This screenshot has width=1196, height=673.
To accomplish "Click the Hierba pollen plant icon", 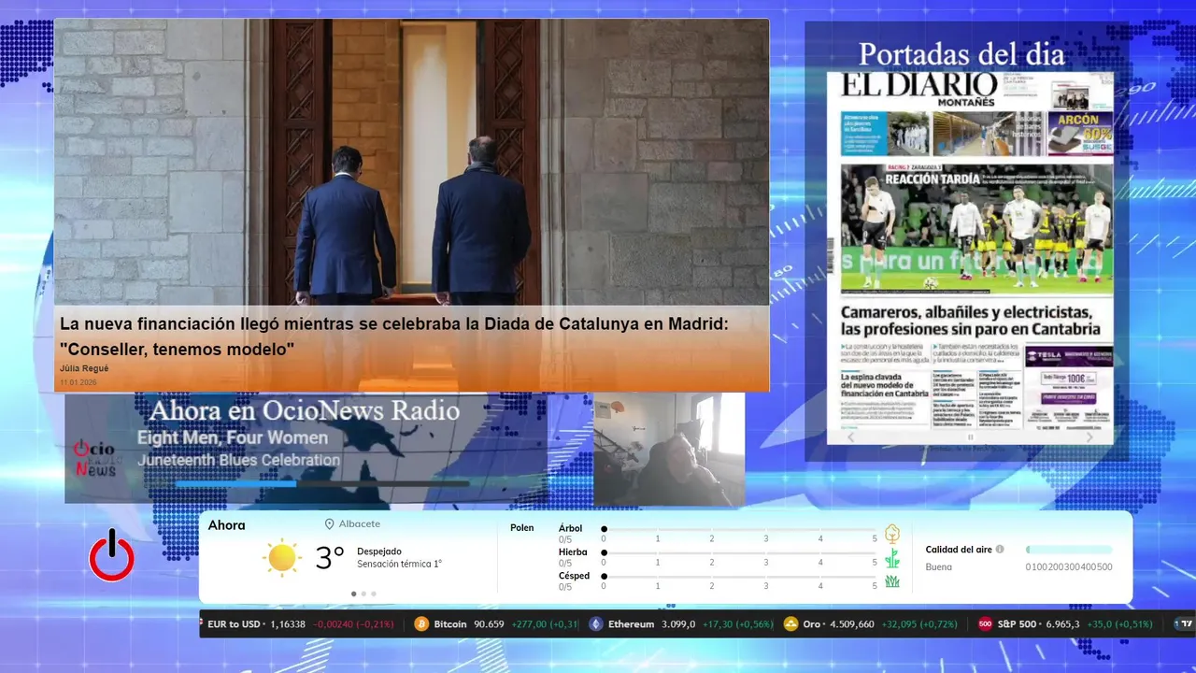I will (x=892, y=558).
